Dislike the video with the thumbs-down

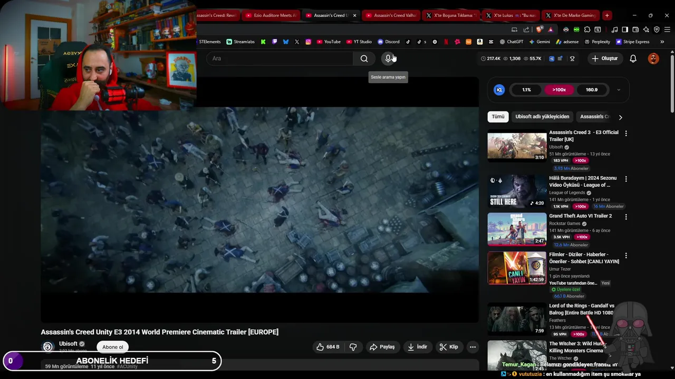click(353, 347)
